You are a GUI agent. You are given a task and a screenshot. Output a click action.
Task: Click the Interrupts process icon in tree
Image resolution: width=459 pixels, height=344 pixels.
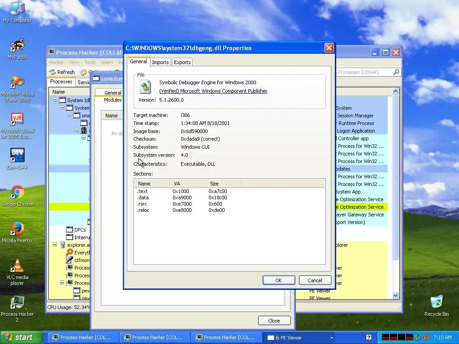point(69,237)
